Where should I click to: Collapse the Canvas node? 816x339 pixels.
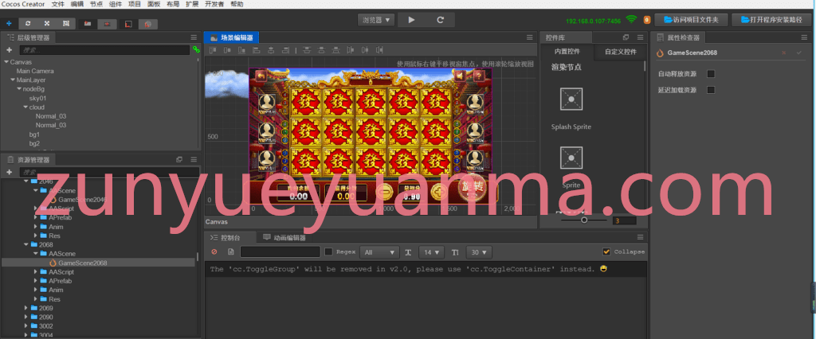(x=6, y=62)
